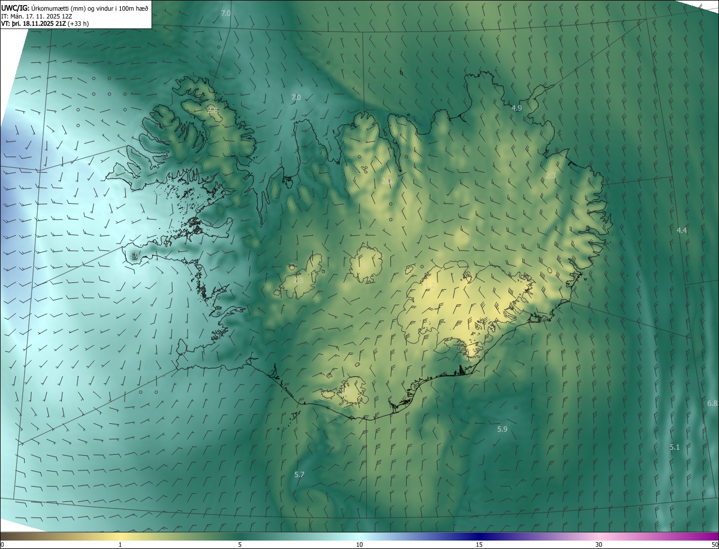The image size is (719, 549).
Task: Click the 4.4 value over the sea
Action: click(x=682, y=231)
